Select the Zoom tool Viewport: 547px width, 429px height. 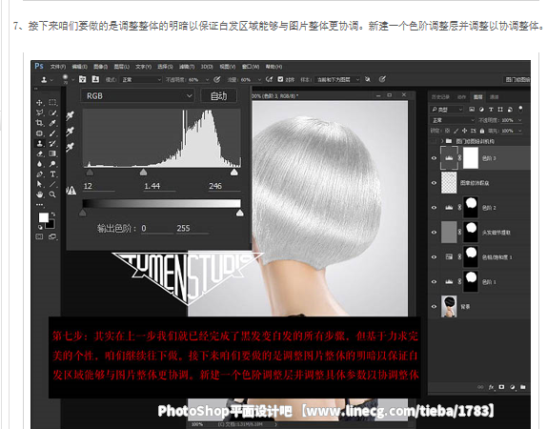(x=52, y=194)
